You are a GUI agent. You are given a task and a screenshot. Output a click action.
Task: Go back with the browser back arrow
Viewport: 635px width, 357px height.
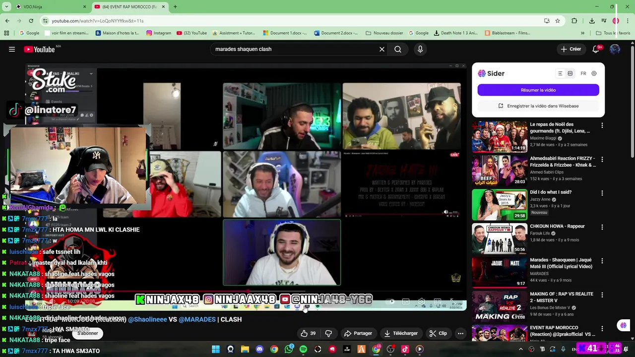(7, 21)
